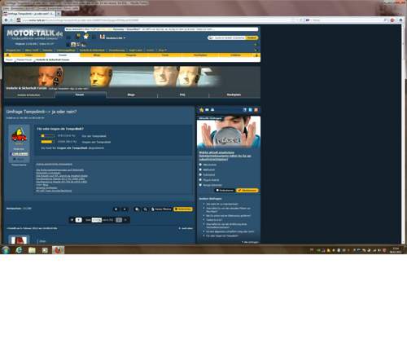Viewport: 407px width, 339px height.
Task: Click the Neues Thema button
Action: pyautogui.click(x=161, y=209)
